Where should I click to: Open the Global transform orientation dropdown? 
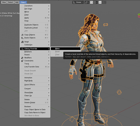[78, 2]
